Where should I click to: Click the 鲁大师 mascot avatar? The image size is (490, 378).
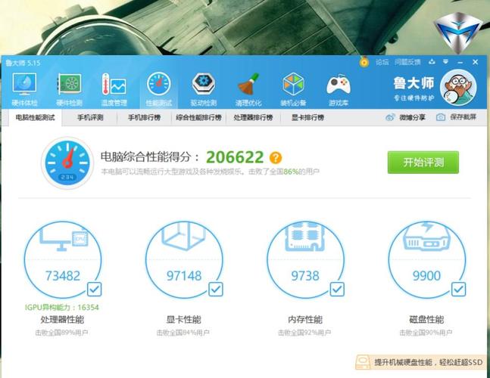(x=458, y=88)
